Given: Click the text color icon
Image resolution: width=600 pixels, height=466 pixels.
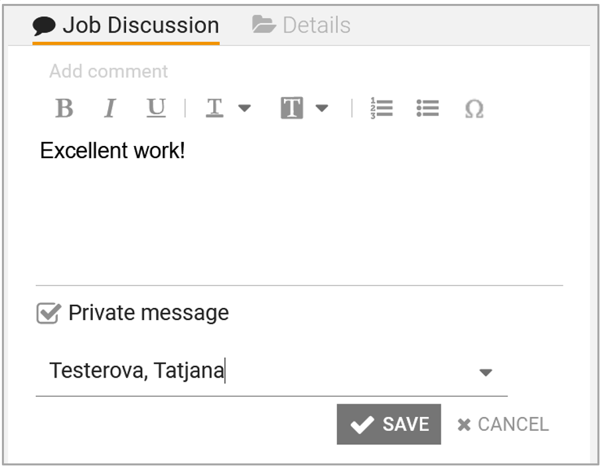Looking at the screenshot, I should 214,108.
